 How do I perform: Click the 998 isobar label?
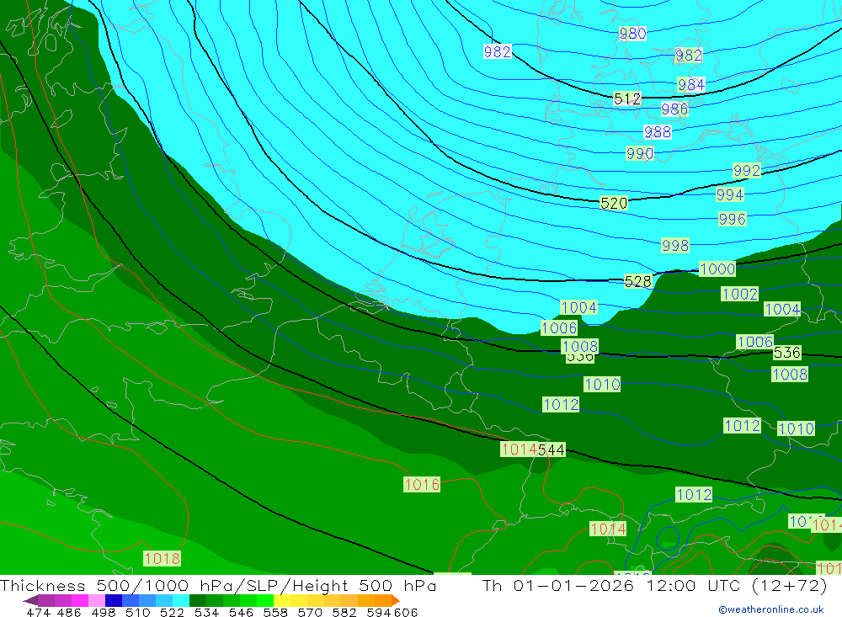point(675,246)
